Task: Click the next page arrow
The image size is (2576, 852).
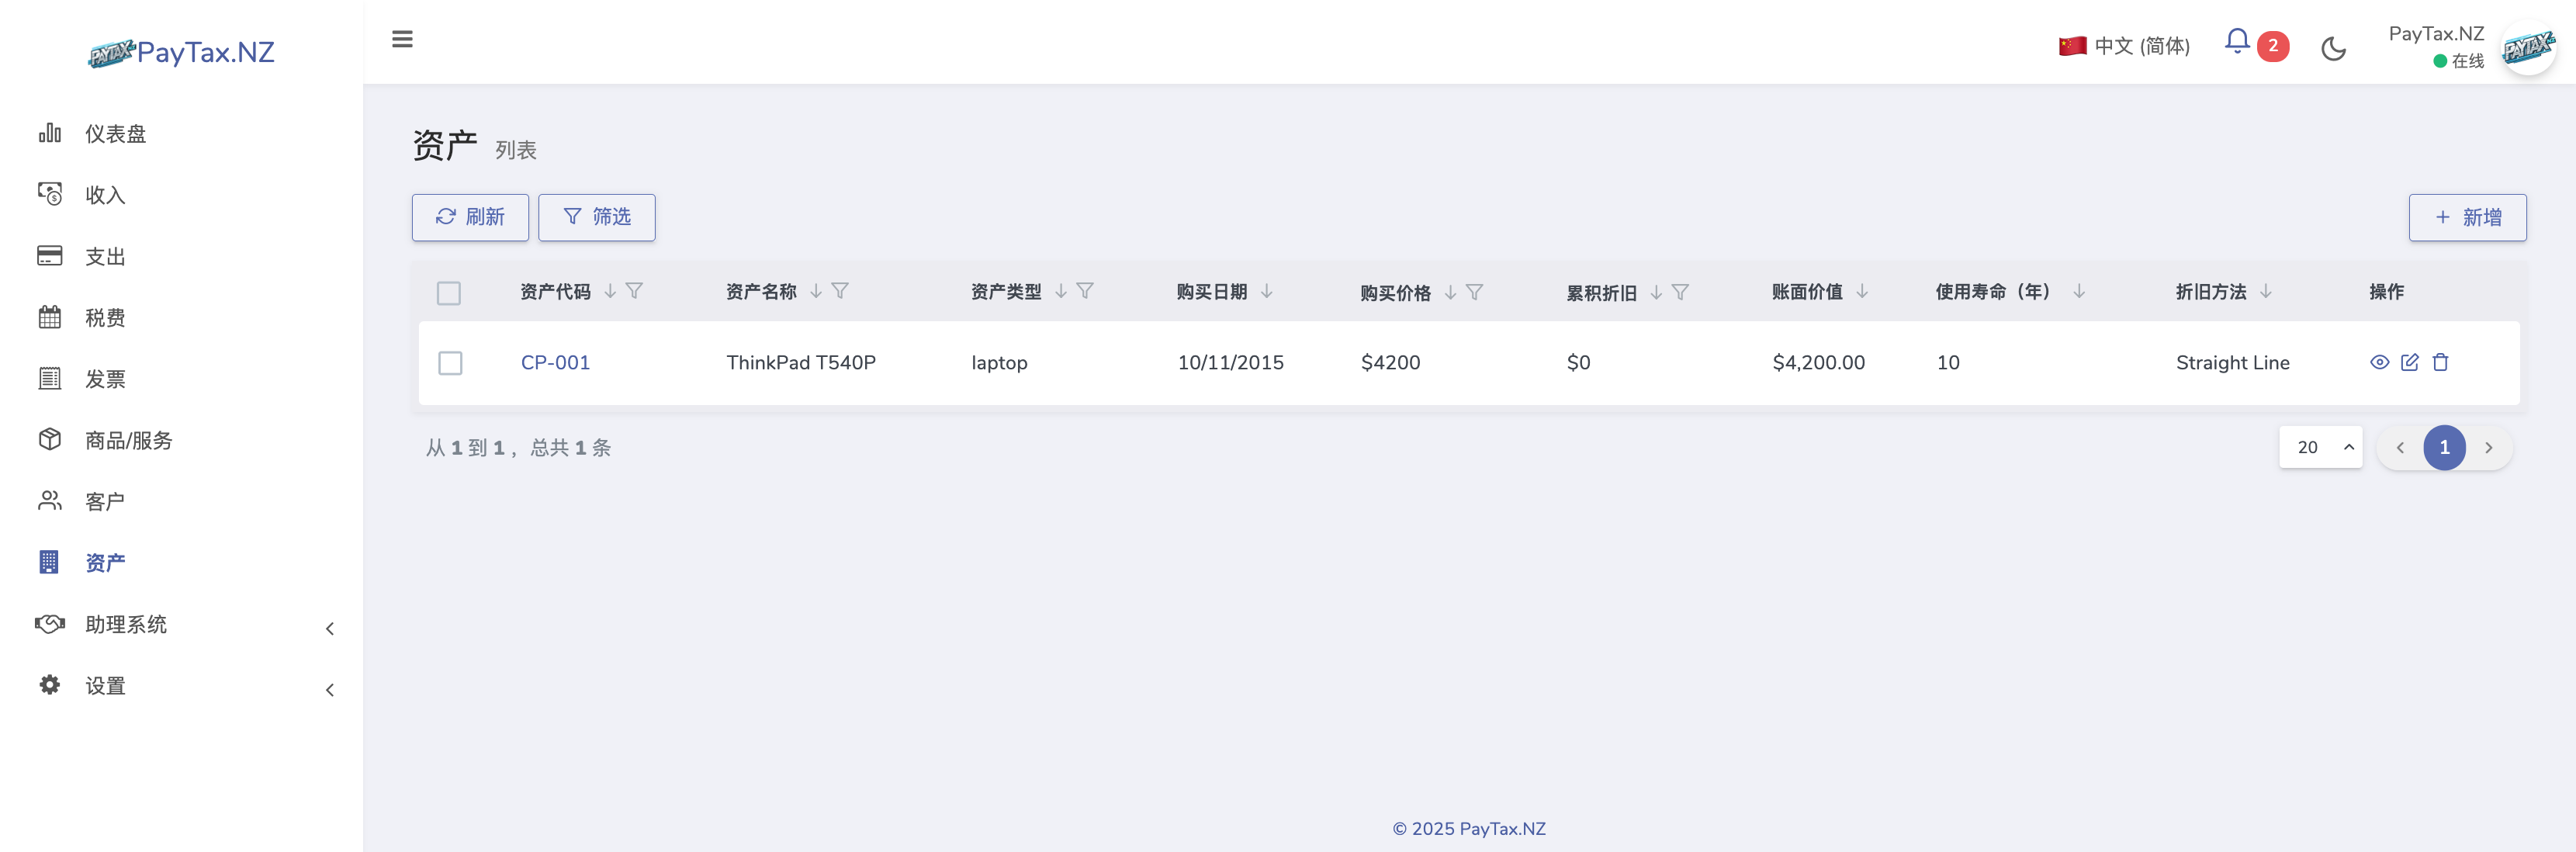Action: pos(2489,448)
